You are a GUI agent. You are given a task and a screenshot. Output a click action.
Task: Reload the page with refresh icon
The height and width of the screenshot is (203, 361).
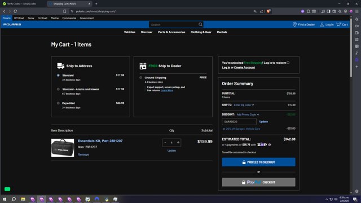point(15,11)
